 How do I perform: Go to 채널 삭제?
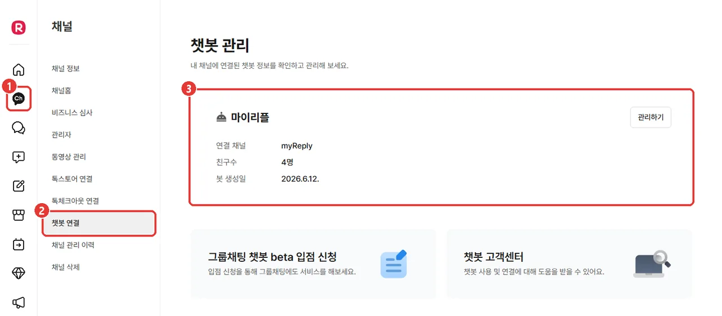point(65,267)
